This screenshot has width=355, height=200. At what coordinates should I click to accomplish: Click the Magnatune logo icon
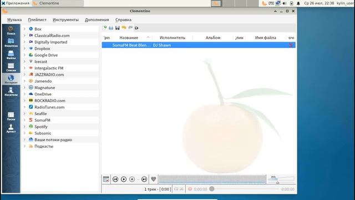(x=31, y=88)
